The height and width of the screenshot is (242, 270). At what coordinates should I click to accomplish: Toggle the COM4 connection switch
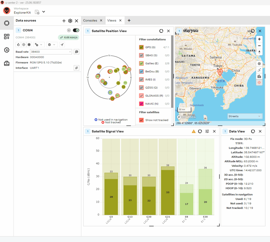click(x=76, y=30)
